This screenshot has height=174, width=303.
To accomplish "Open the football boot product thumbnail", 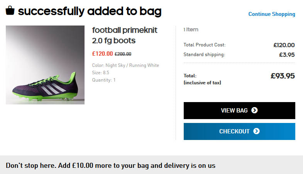I will tap(45, 65).
